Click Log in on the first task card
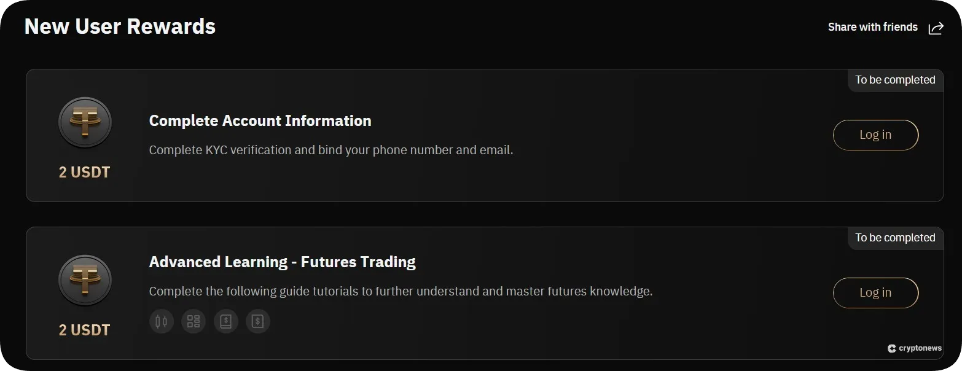 click(x=875, y=135)
